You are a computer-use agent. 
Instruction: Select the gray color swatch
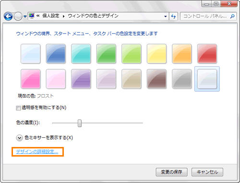pos(182,79)
